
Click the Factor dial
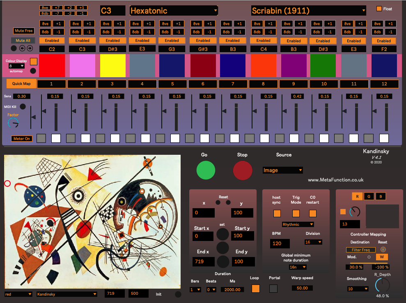[13, 123]
